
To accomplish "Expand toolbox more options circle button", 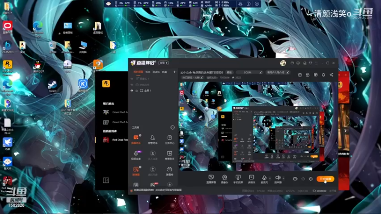I will pos(172,127).
